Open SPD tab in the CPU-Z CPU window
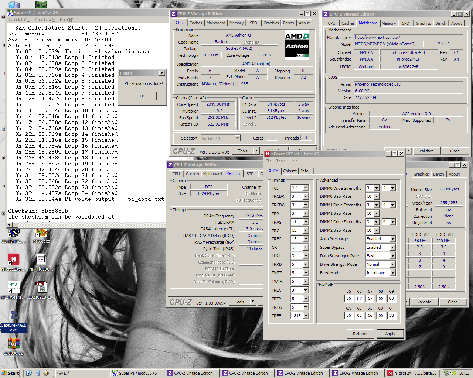Image resolution: width=473 pixels, height=378 pixels. (x=253, y=23)
